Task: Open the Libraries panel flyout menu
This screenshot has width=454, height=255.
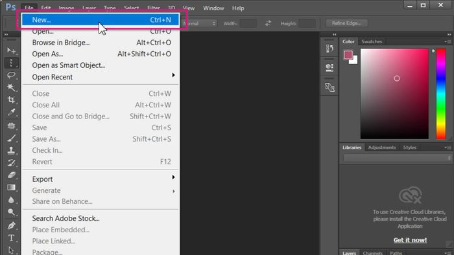Action: pyautogui.click(x=448, y=148)
